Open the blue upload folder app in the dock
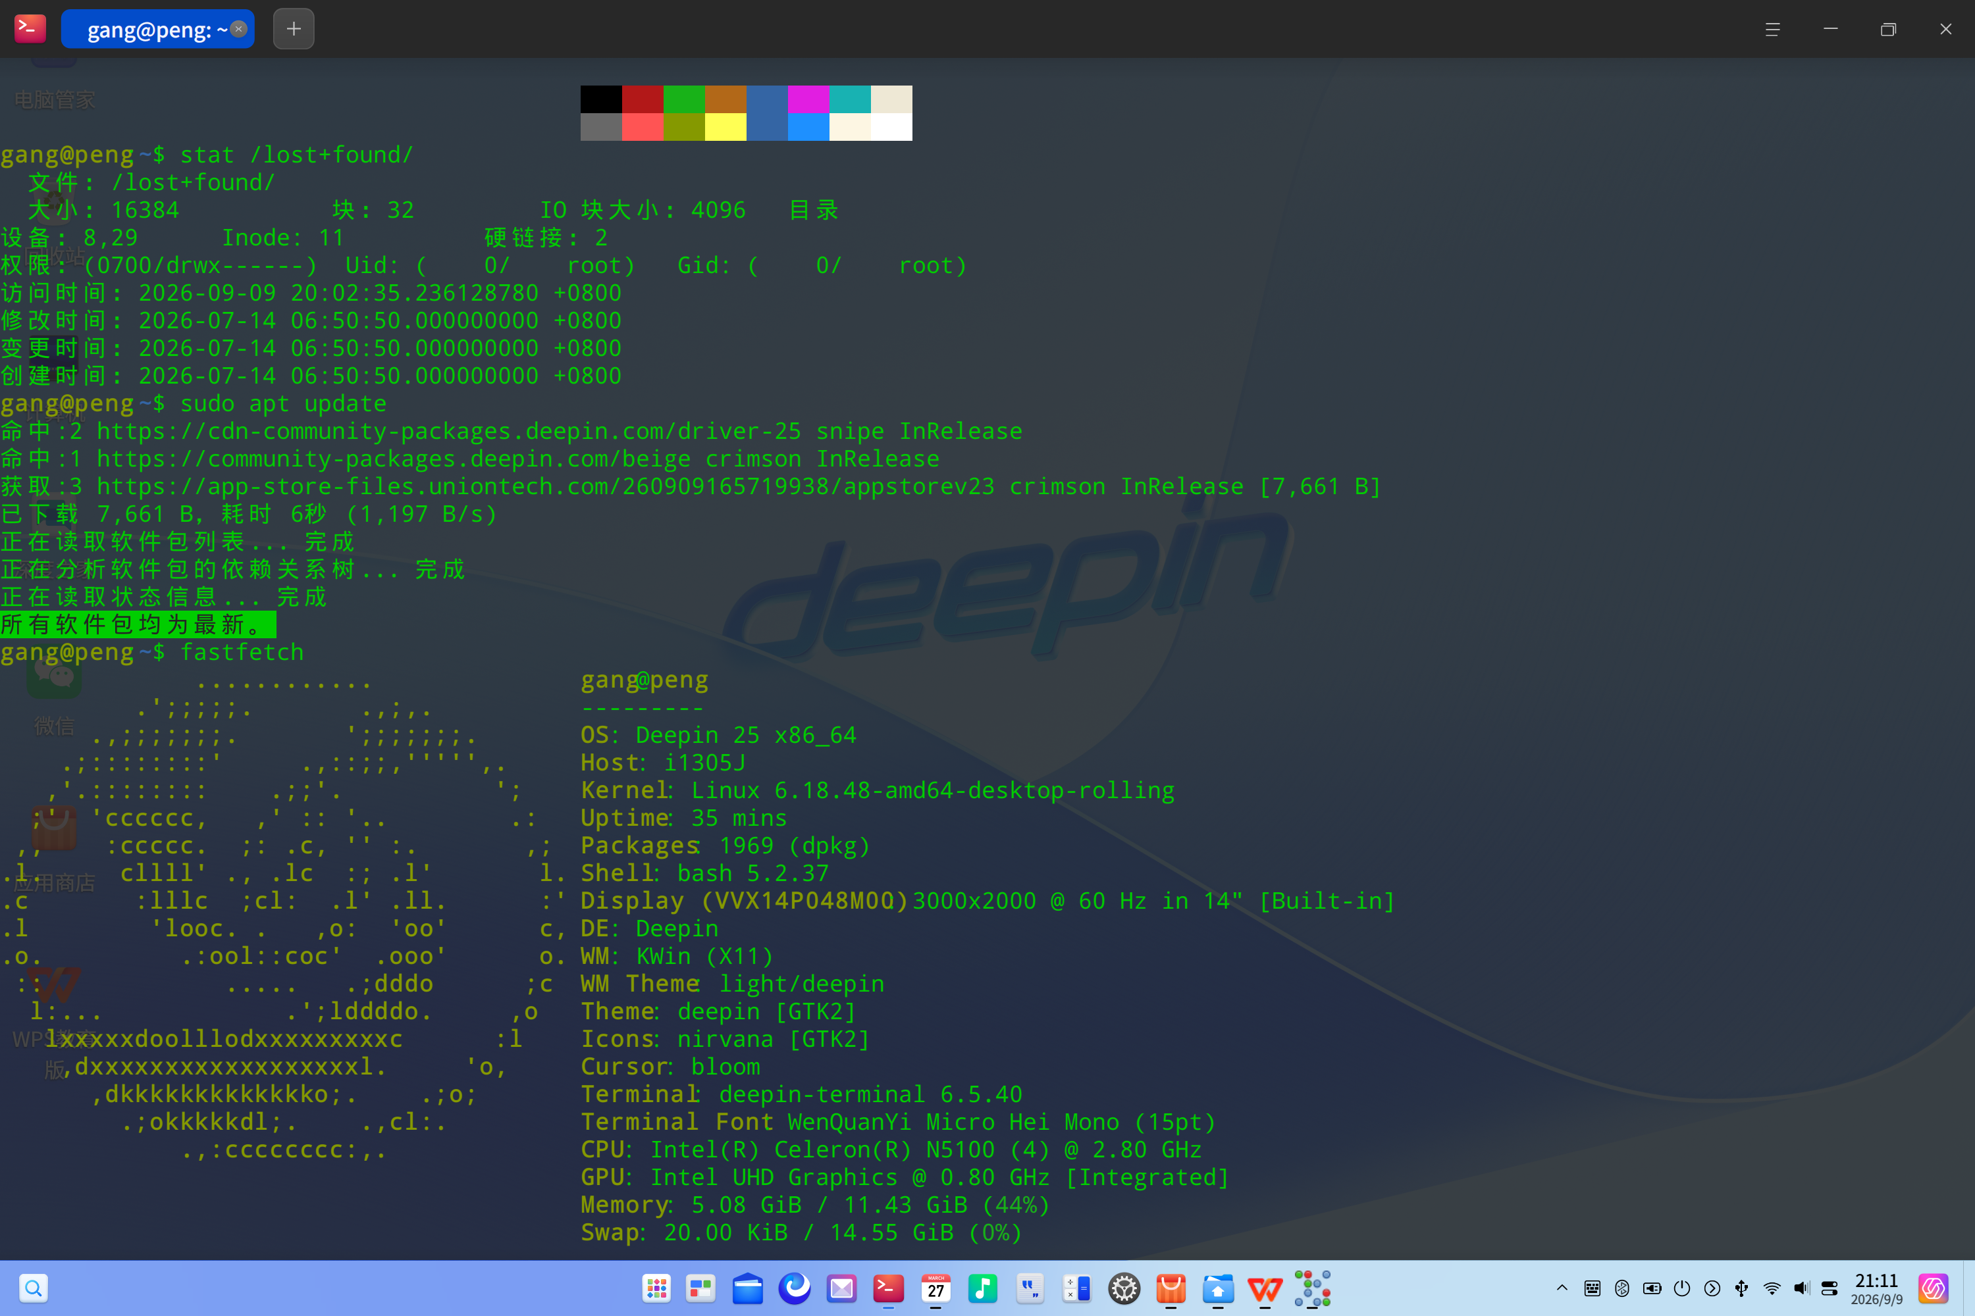This screenshot has width=1975, height=1316. [1217, 1288]
